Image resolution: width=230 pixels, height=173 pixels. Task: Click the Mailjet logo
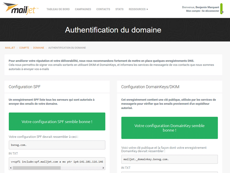[x=20, y=9]
